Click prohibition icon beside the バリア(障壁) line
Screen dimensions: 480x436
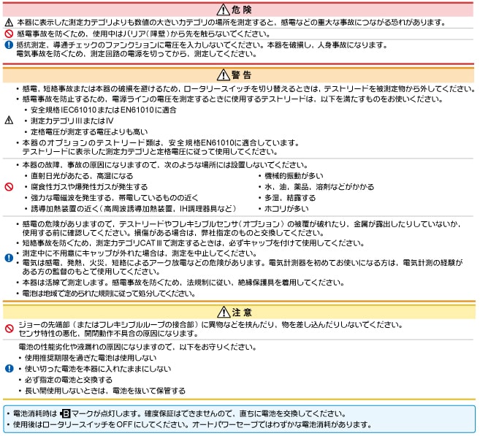9,34
